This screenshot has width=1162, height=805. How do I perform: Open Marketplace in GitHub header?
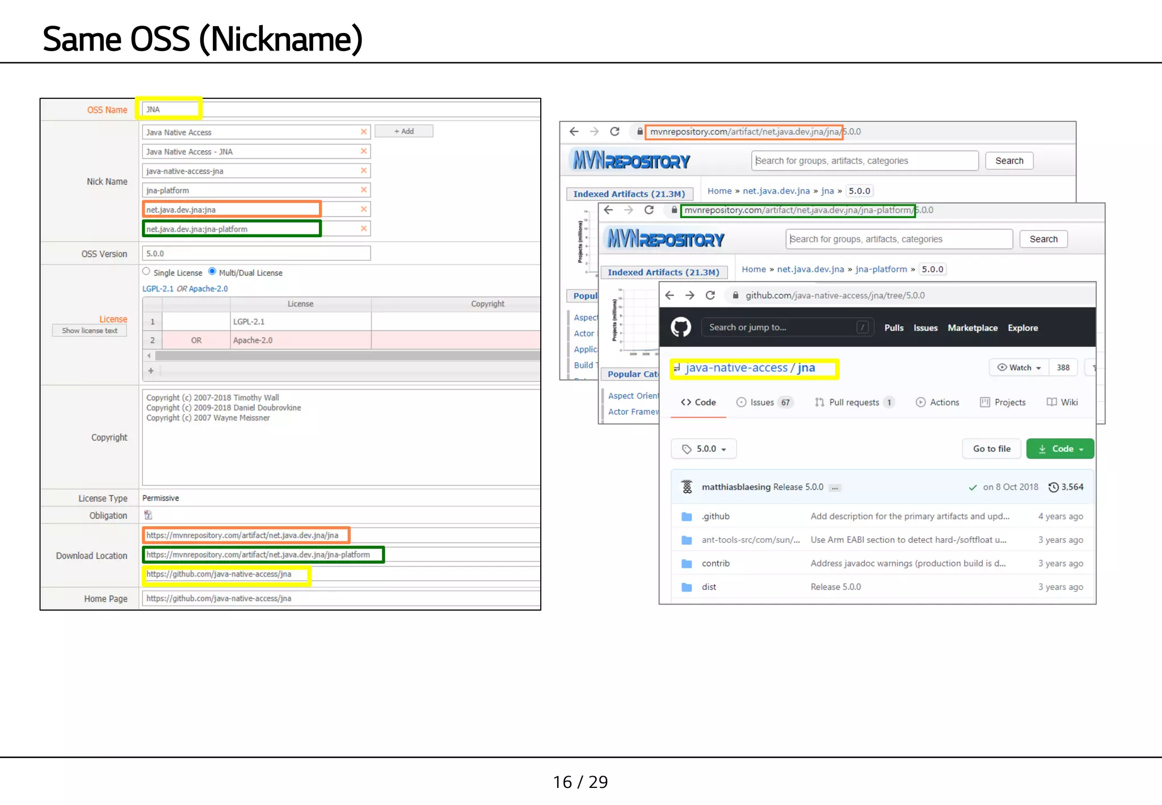(x=972, y=328)
